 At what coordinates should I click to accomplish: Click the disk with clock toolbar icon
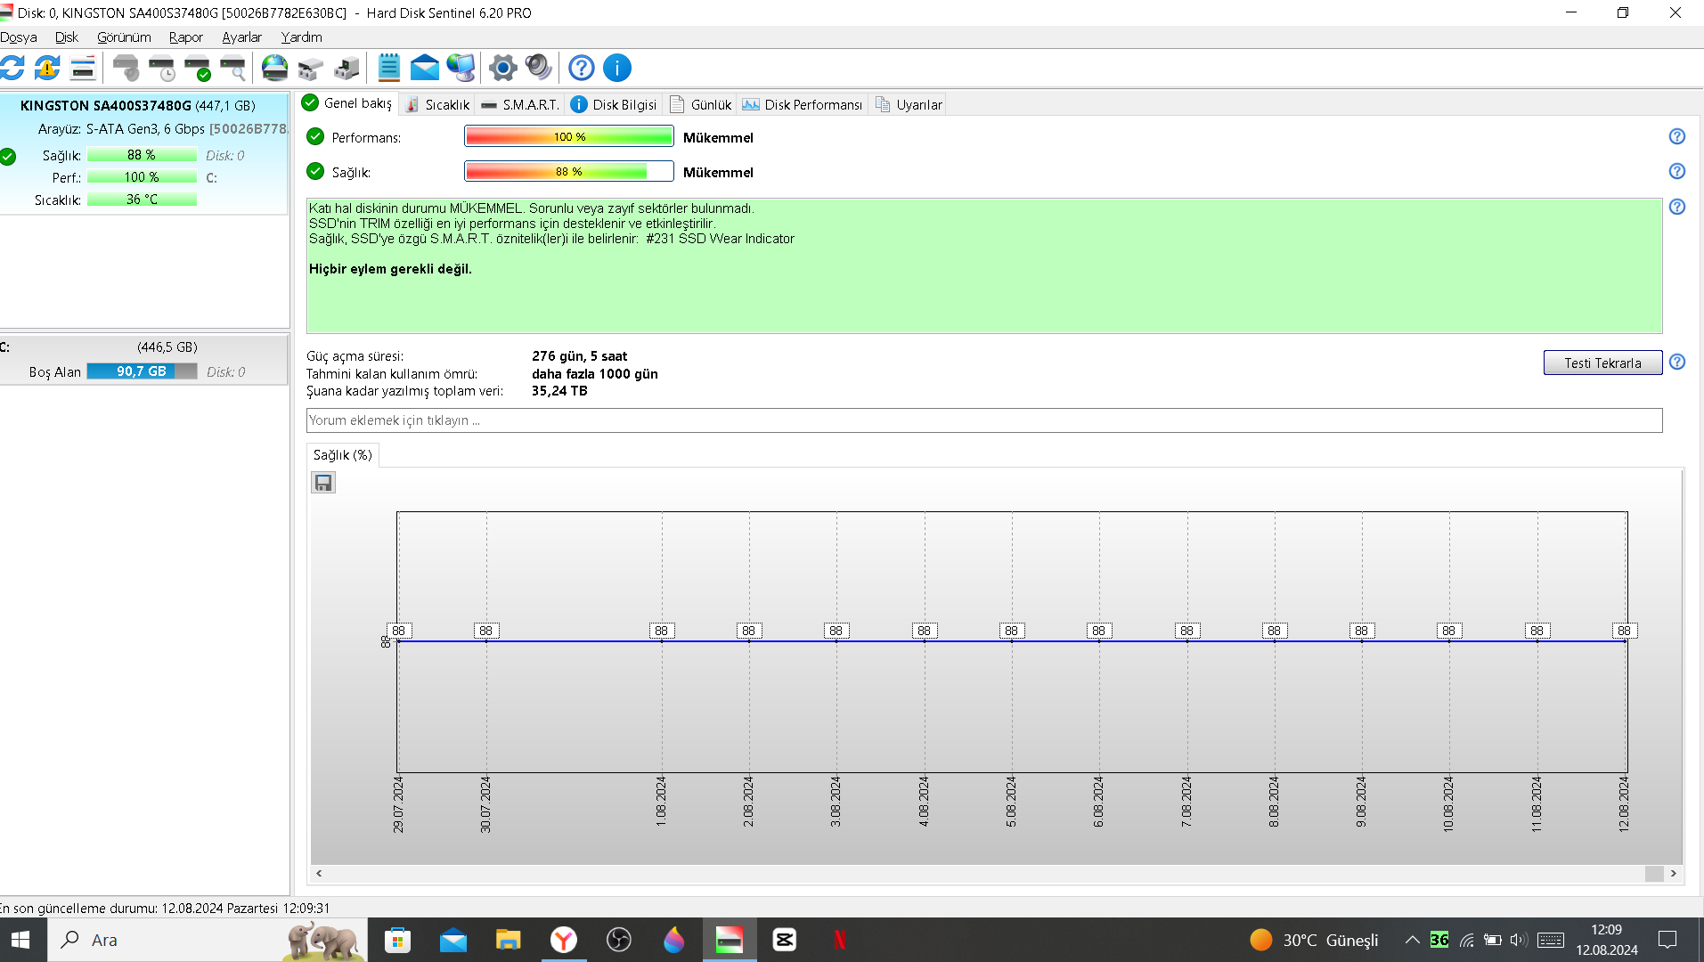(x=162, y=68)
